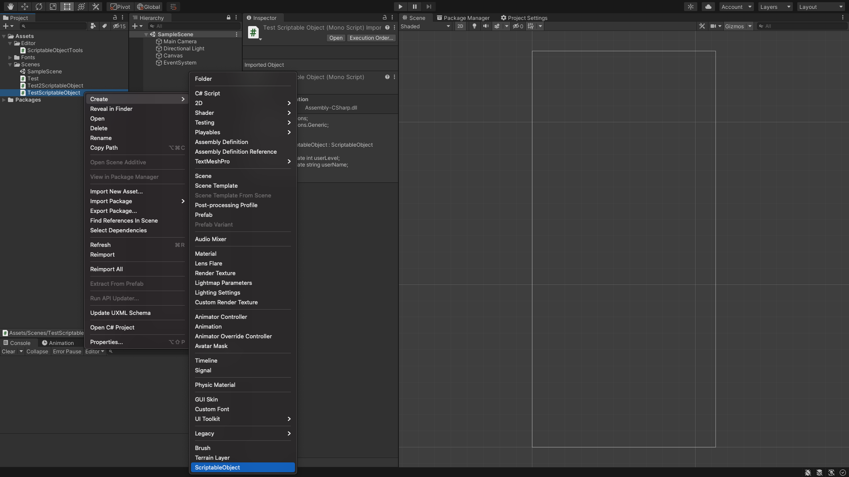Select the Rotate tool

click(x=39, y=7)
